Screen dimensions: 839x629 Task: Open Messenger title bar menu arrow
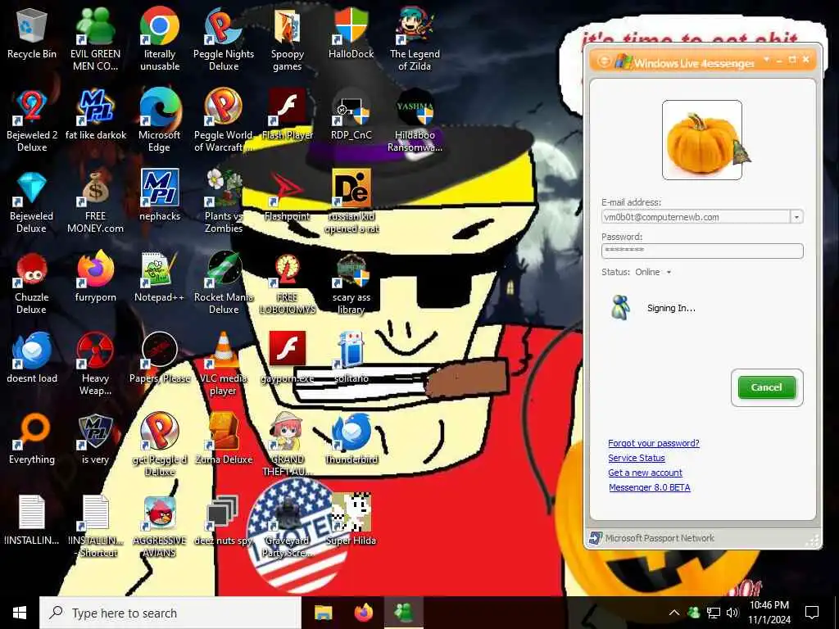point(767,59)
